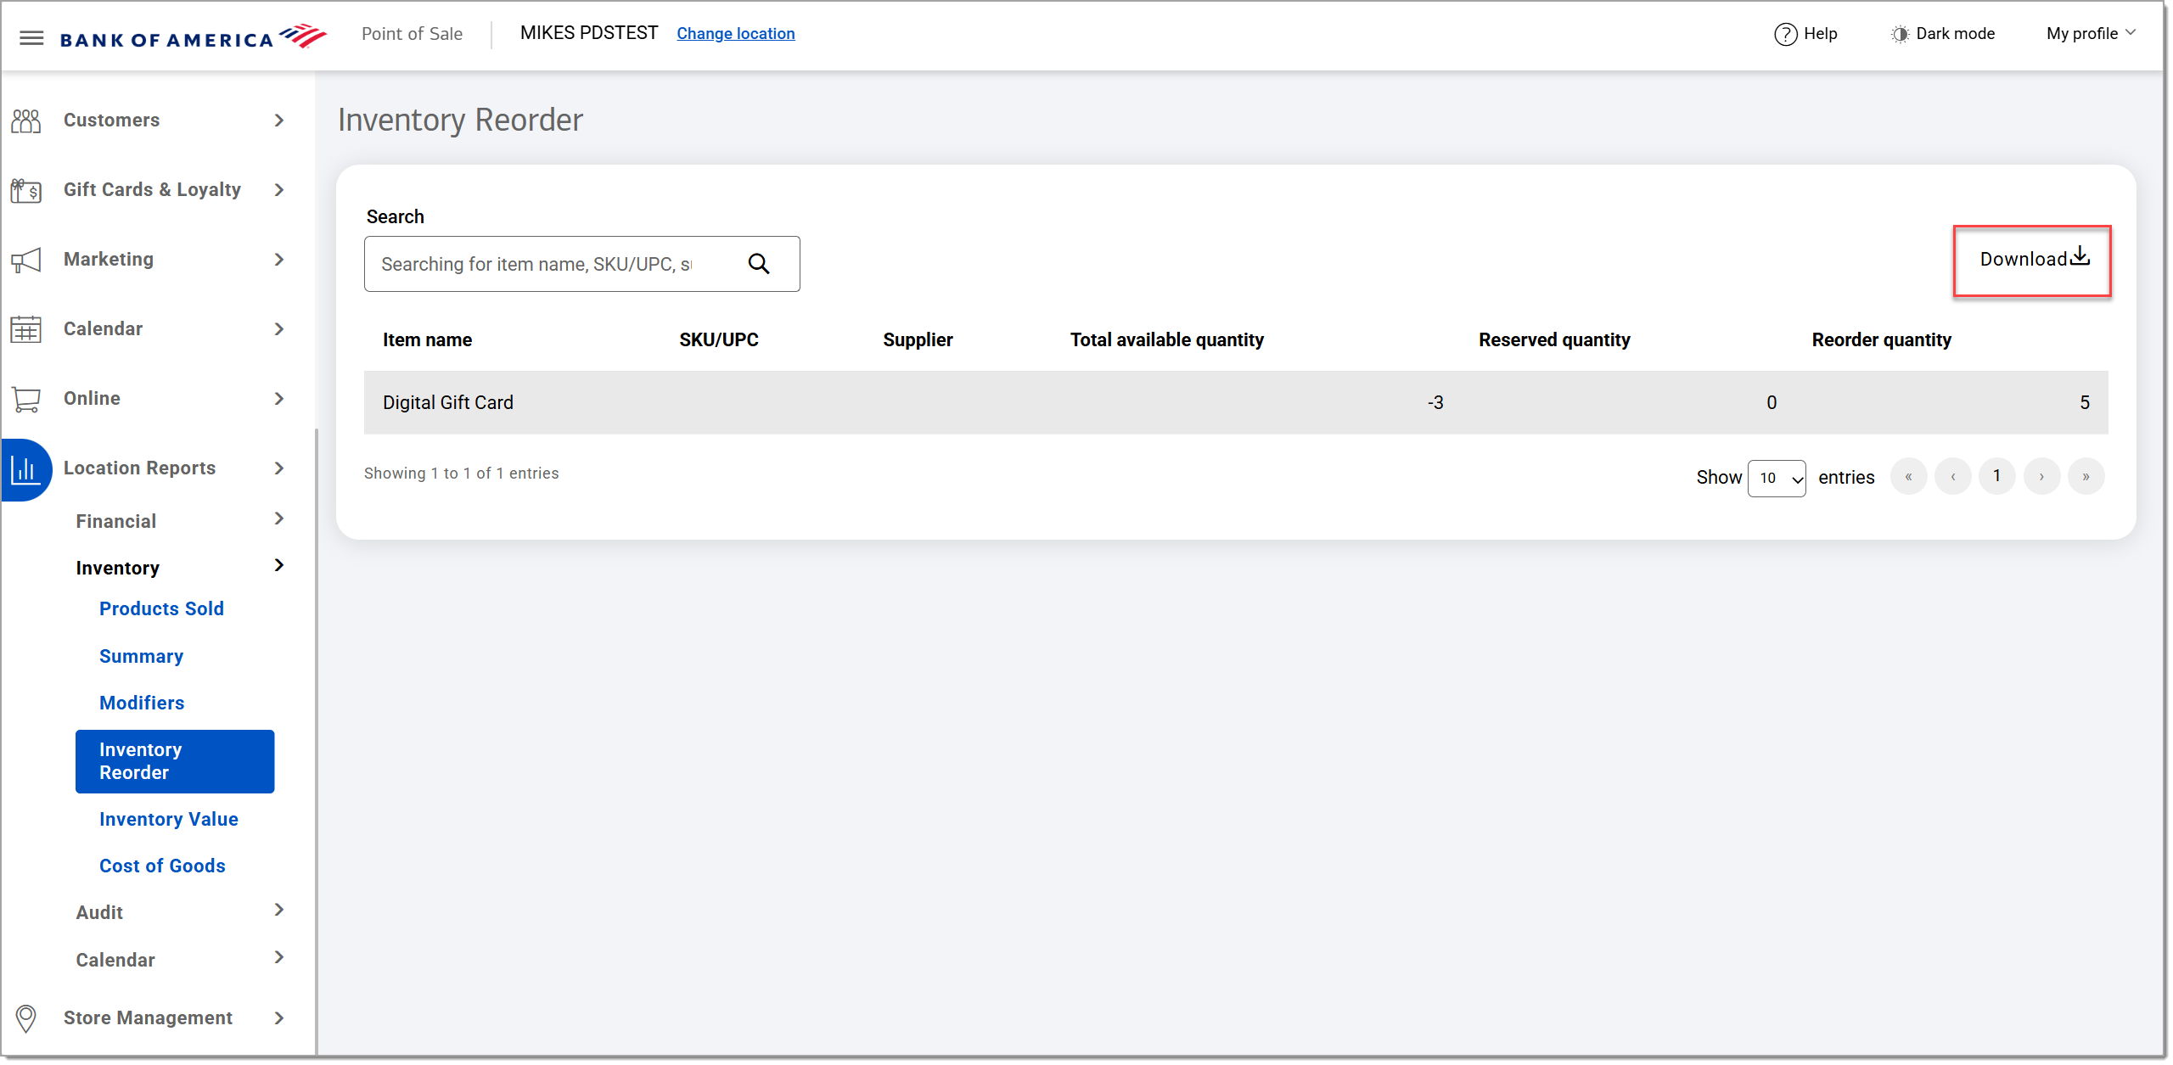Click the search magnifier icon
This screenshot has width=2173, height=1065.
[x=758, y=264]
